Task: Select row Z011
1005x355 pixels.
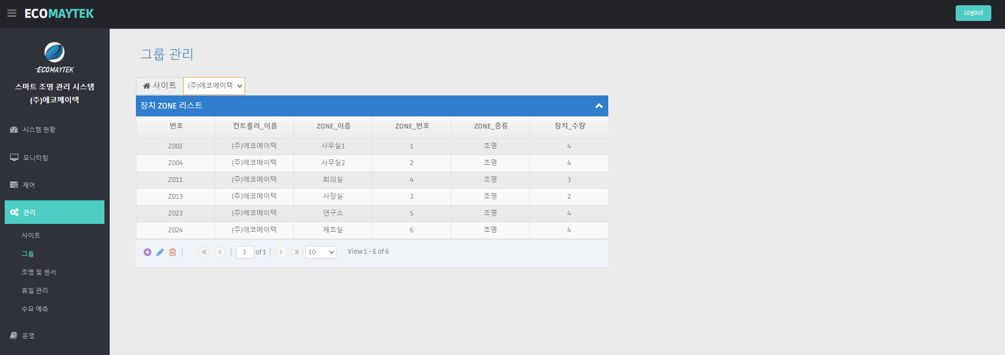Action: click(x=372, y=180)
